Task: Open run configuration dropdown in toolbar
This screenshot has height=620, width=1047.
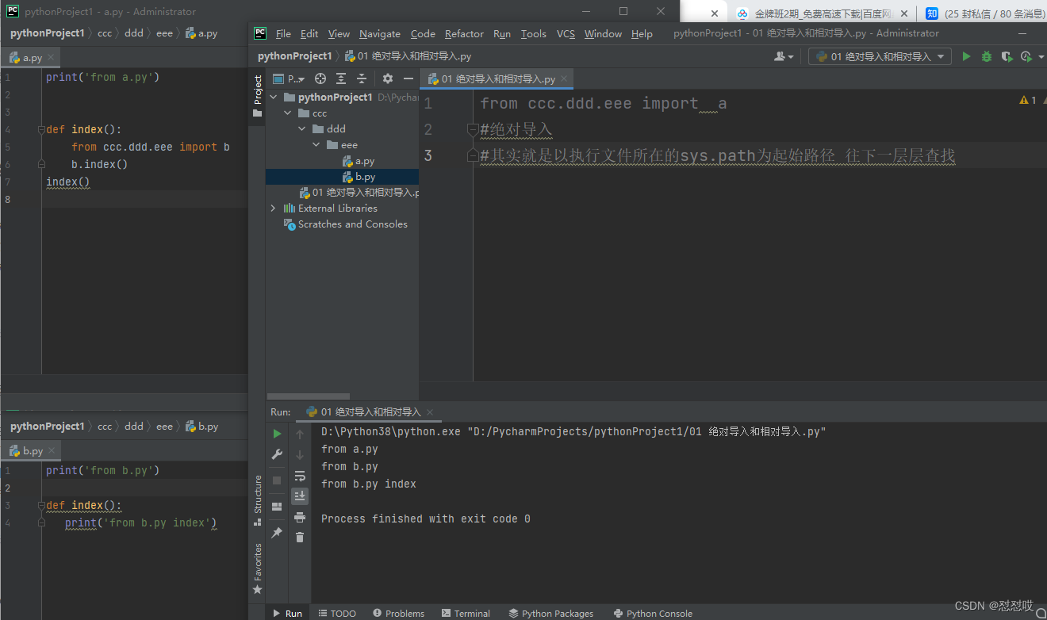Action: (x=880, y=56)
